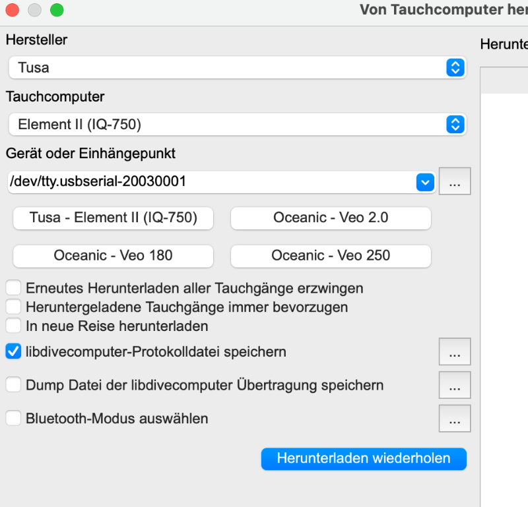Image resolution: width=528 pixels, height=507 pixels.
Task: Open the Hersteller dropdown showing Tusa
Action: tap(238, 68)
